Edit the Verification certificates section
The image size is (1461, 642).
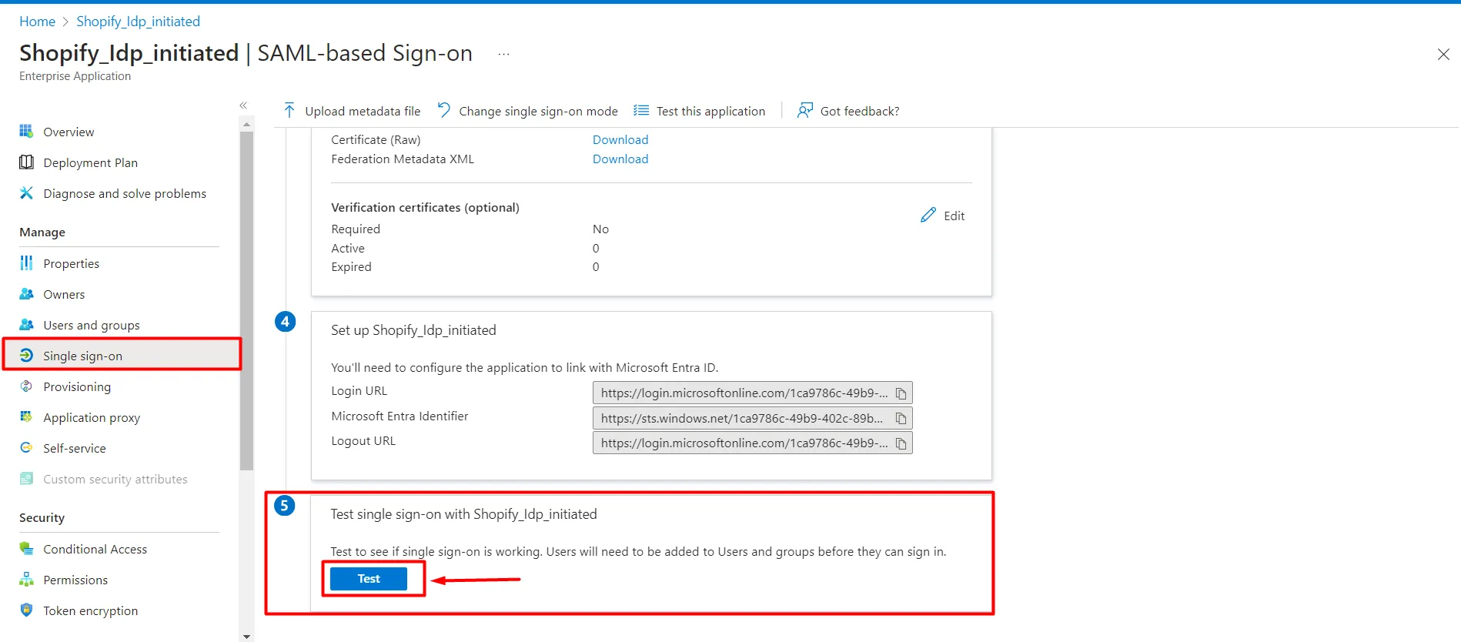[943, 216]
